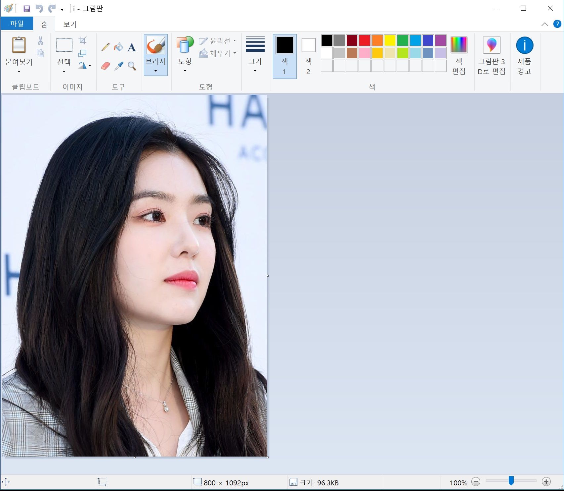
Task: Pick the orange color swatch
Action: point(377,40)
